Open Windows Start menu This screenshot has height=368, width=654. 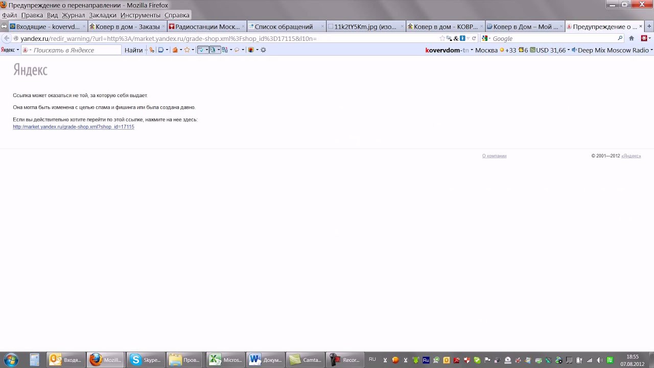point(11,360)
